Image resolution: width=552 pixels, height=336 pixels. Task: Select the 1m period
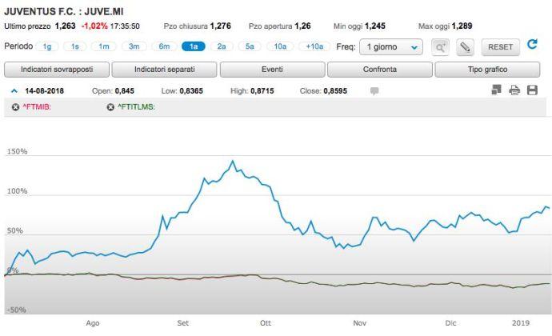pos(103,46)
